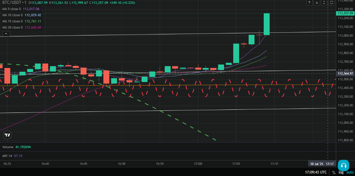This screenshot has width=355, height=176.
Task: Toggle auto scale
Action: [x=349, y=172]
